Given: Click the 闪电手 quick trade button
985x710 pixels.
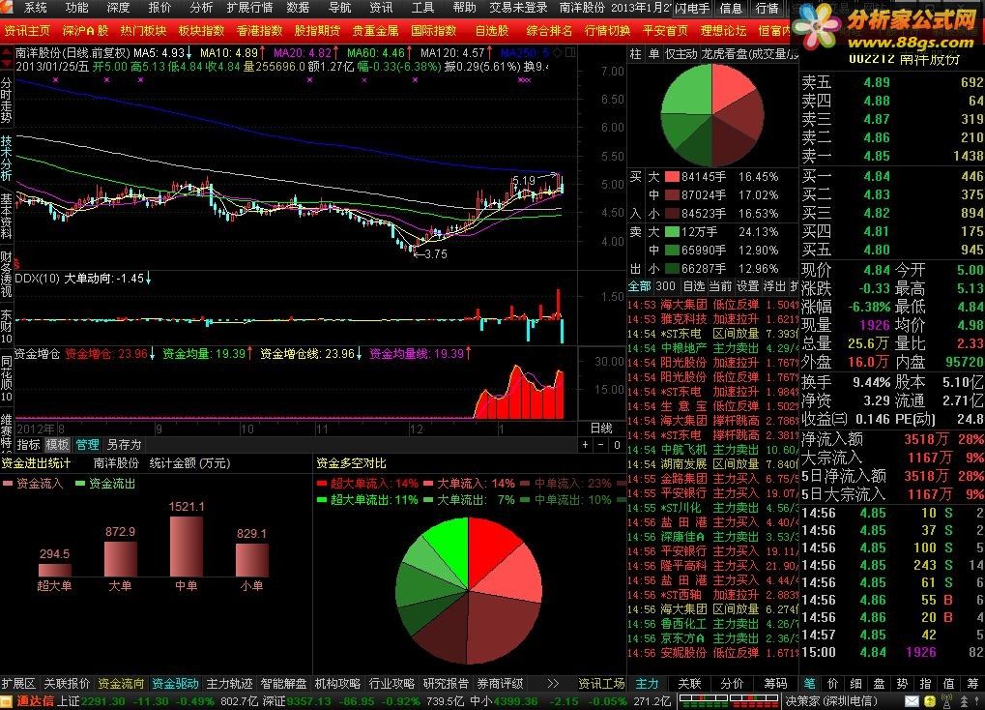Looking at the screenshot, I should point(691,8).
